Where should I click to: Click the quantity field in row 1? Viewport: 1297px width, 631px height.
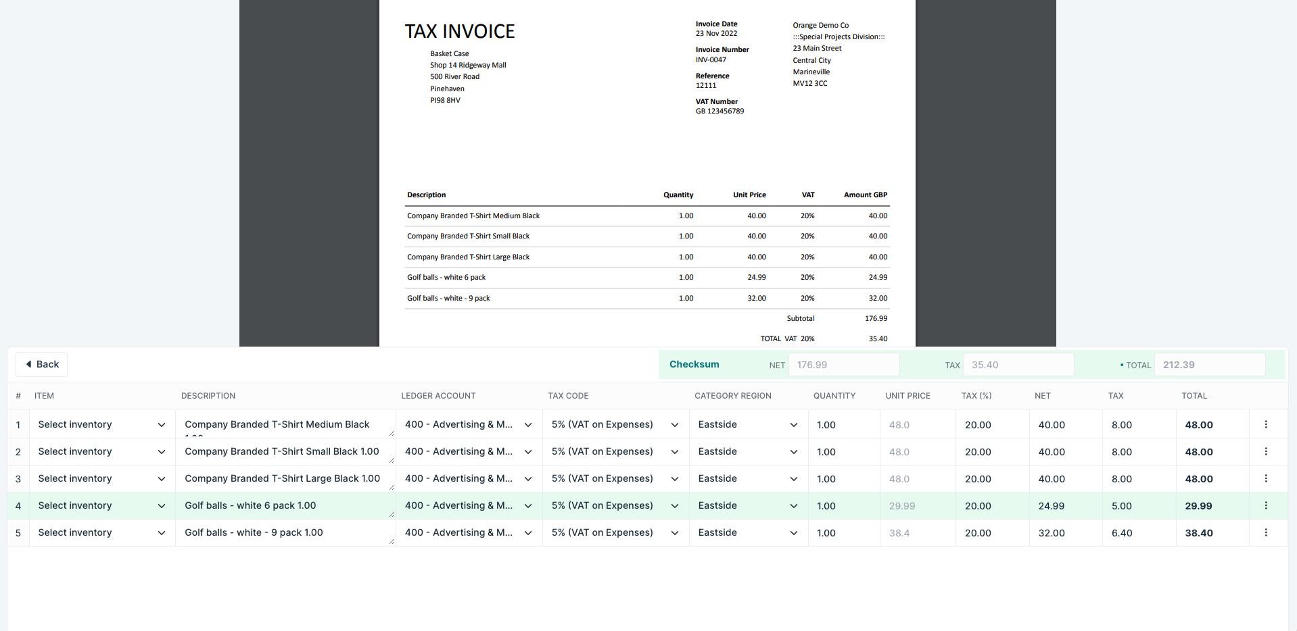click(845, 424)
